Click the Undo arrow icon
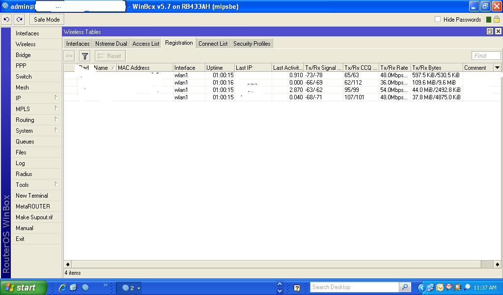Image resolution: width=503 pixels, height=295 pixels. 6,20
